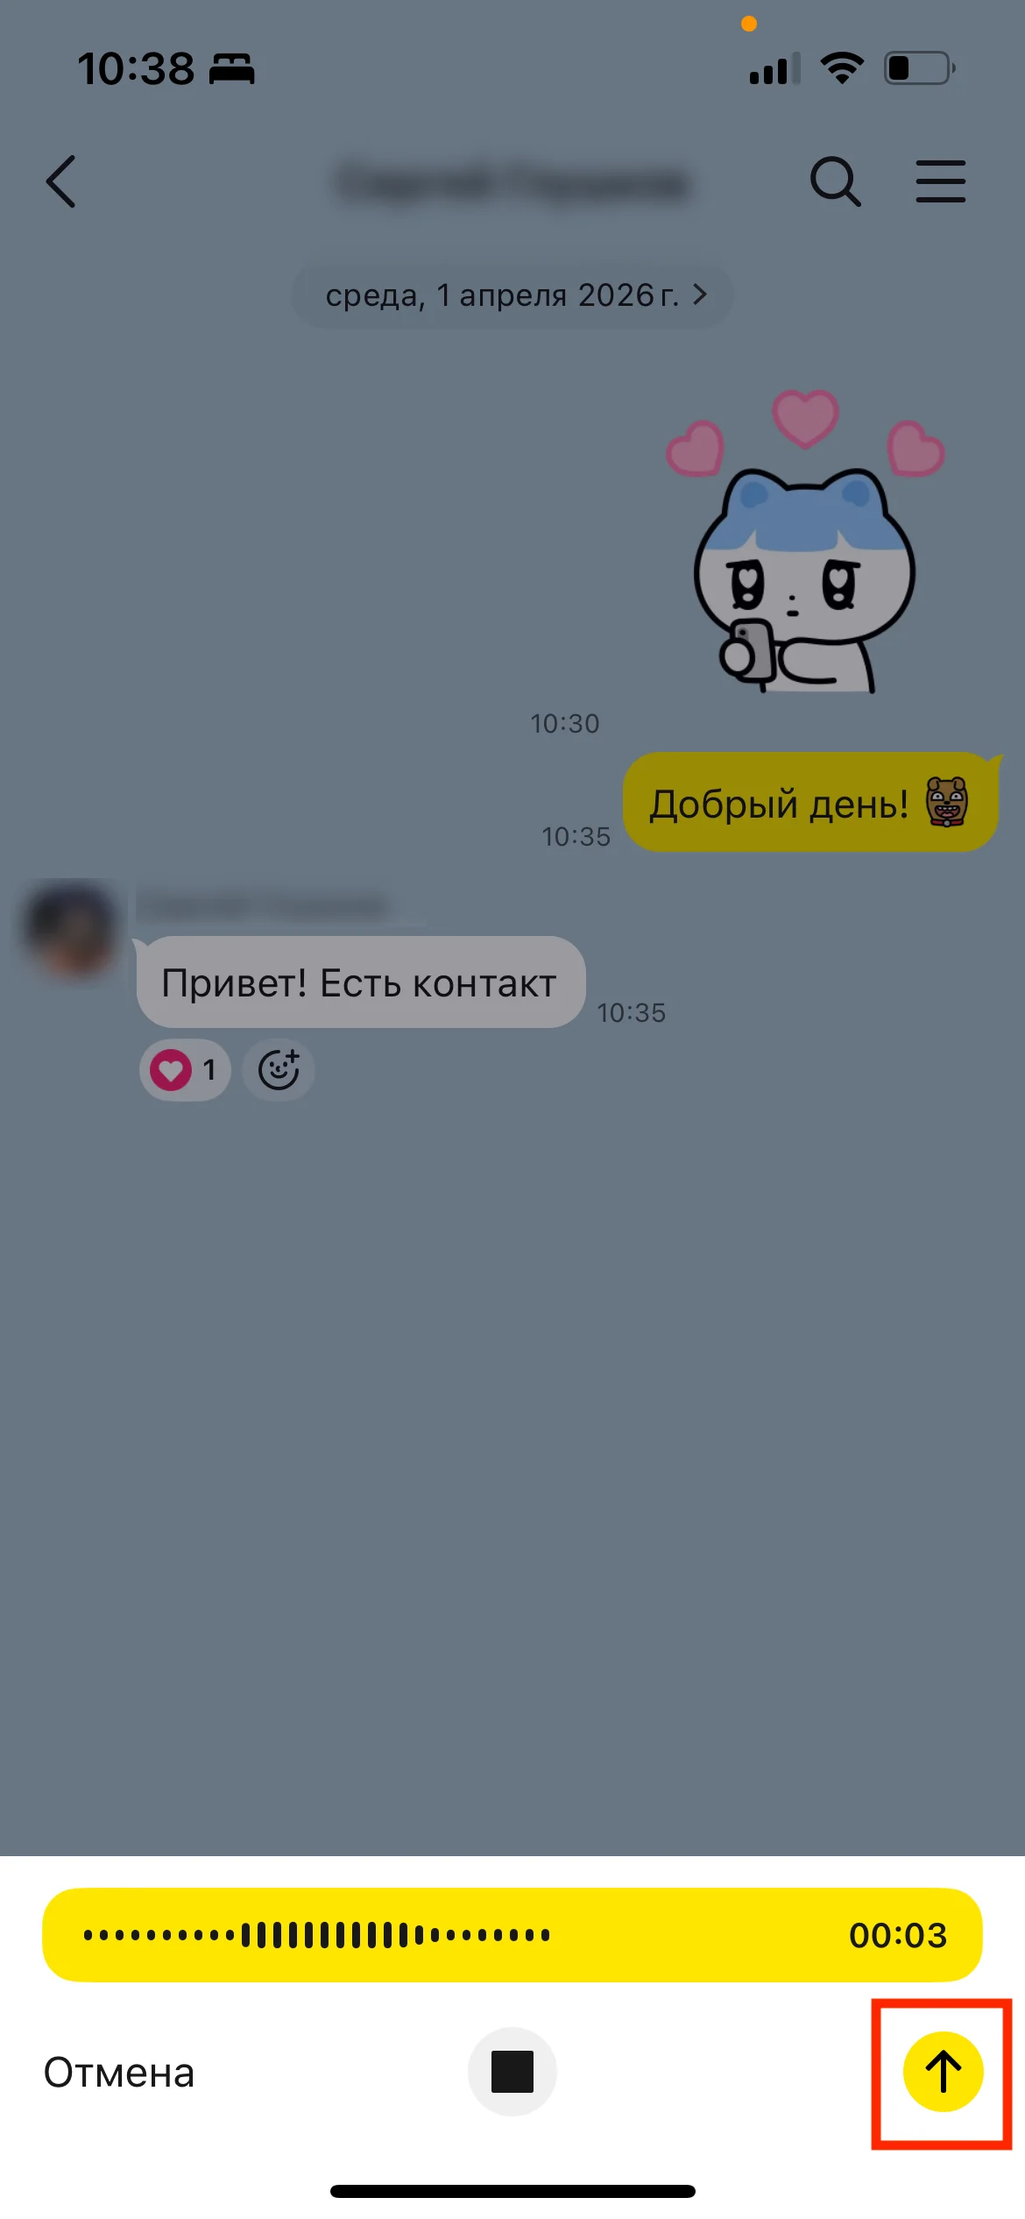
Task: Add a reaction with smiley-plus icon
Action: pyautogui.click(x=279, y=1070)
